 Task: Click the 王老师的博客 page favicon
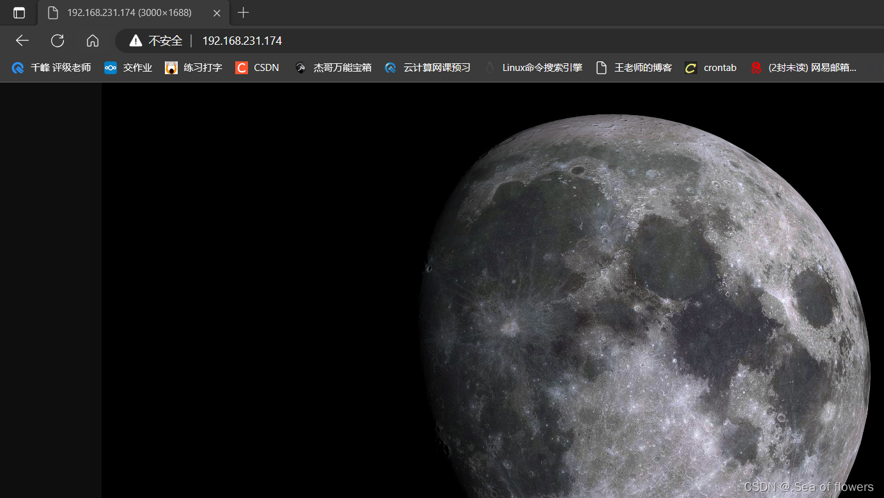click(x=601, y=68)
